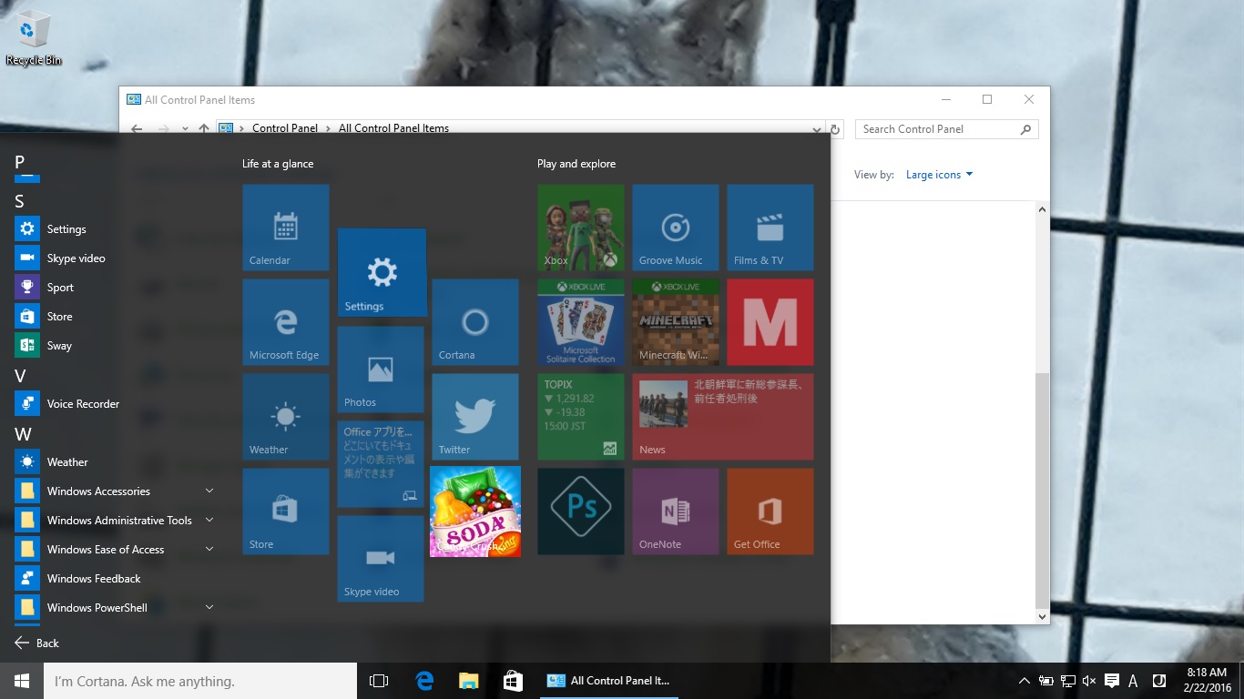Show hidden system tray icons

(1025, 681)
